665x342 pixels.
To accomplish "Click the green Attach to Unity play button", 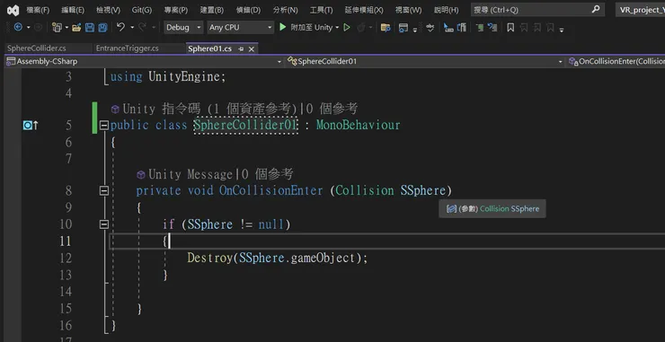I will 282,27.
